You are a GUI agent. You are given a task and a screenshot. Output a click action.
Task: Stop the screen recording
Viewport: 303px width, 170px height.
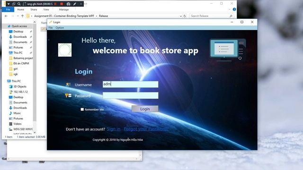62,4
